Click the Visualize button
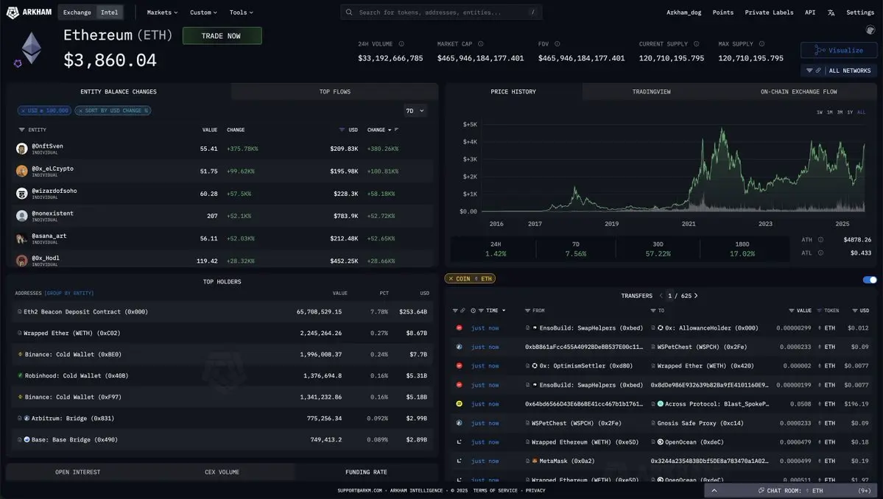This screenshot has height=499, width=883. 839,50
